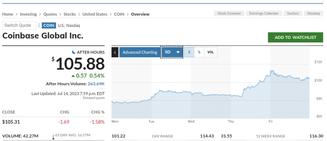Click the change percent -1.58%
Screen dimensions: 327x141
pos(97,122)
